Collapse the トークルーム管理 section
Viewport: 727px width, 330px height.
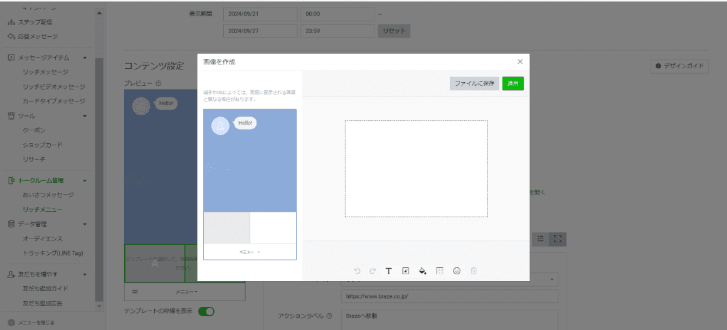[85, 181]
